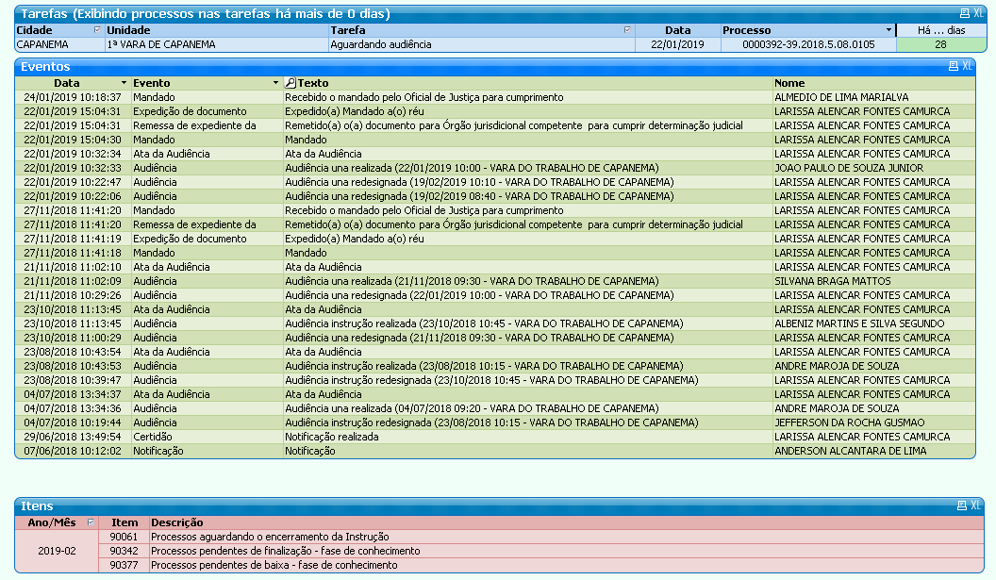
Task: Print the Tarefas table
Action: pyautogui.click(x=964, y=13)
